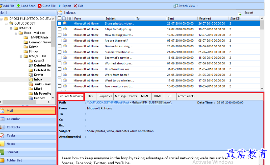Toggle the select-all checkbox in header

[x=60, y=18]
